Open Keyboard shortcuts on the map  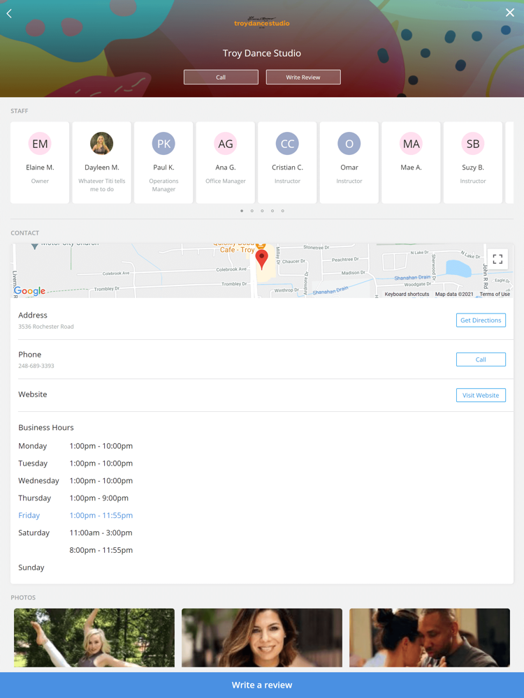[407, 295]
